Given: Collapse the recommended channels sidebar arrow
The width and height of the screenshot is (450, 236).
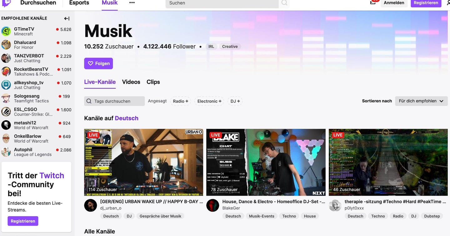Looking at the screenshot, I should click(x=67, y=18).
